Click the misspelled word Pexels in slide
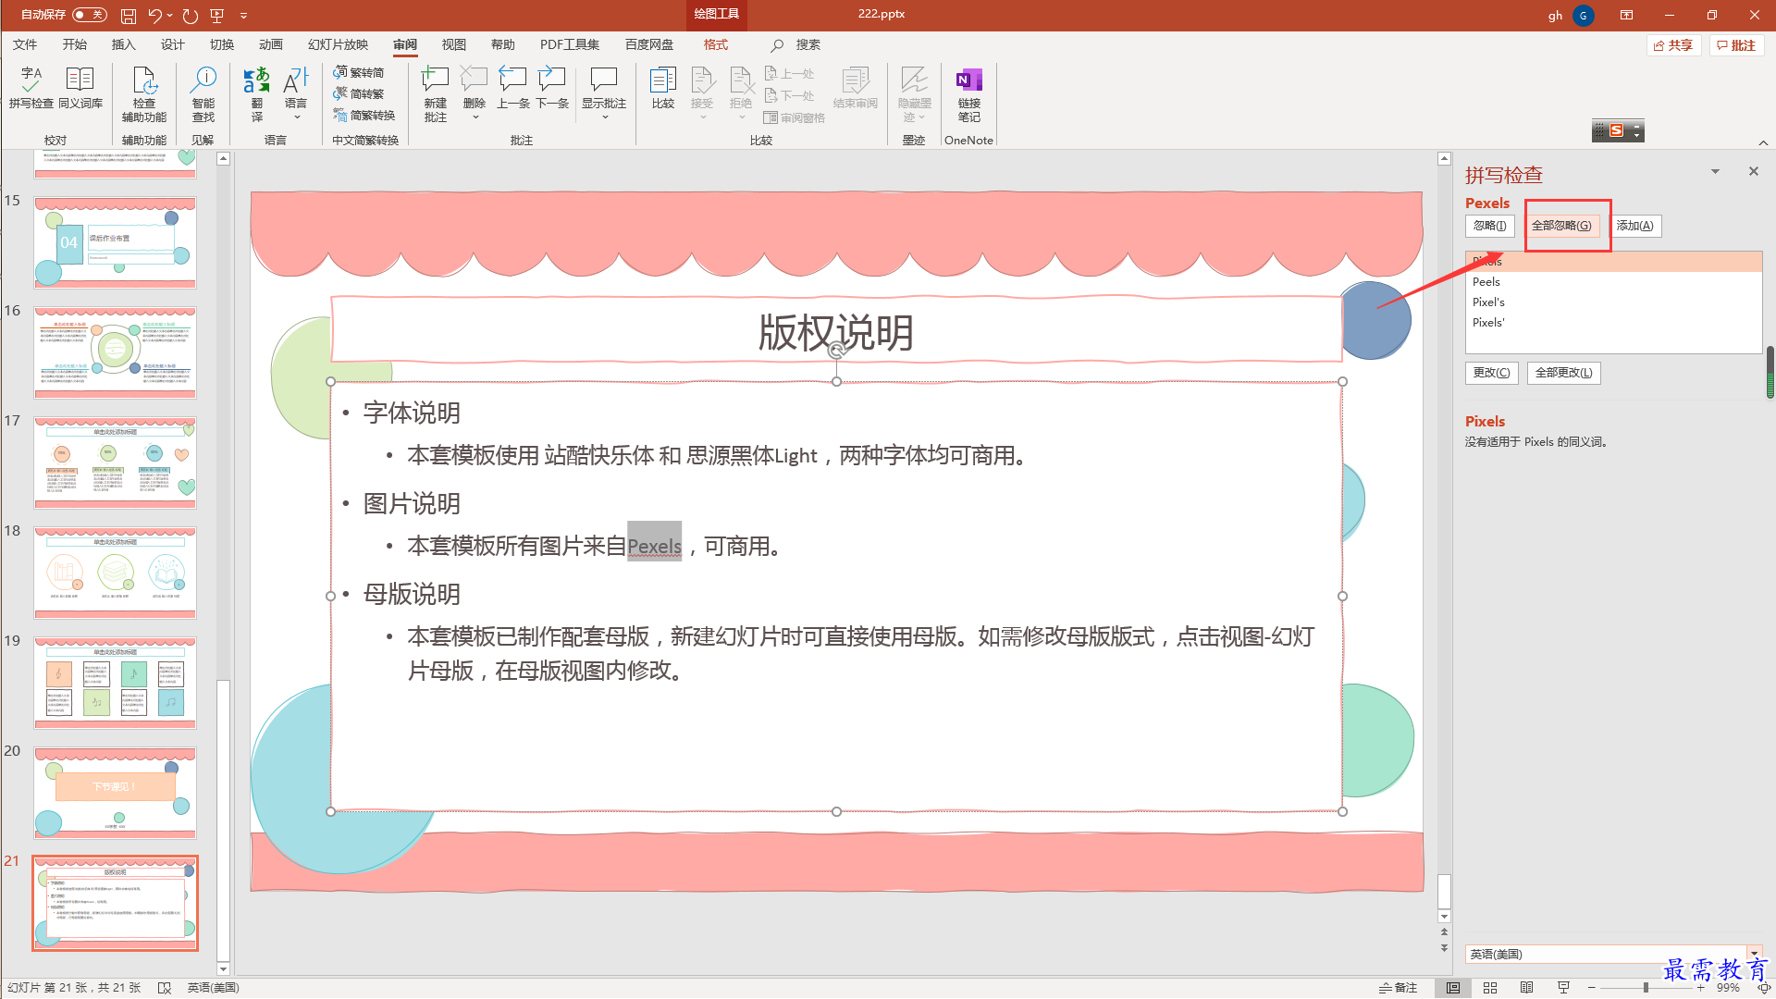Image resolution: width=1776 pixels, height=999 pixels. tap(654, 546)
